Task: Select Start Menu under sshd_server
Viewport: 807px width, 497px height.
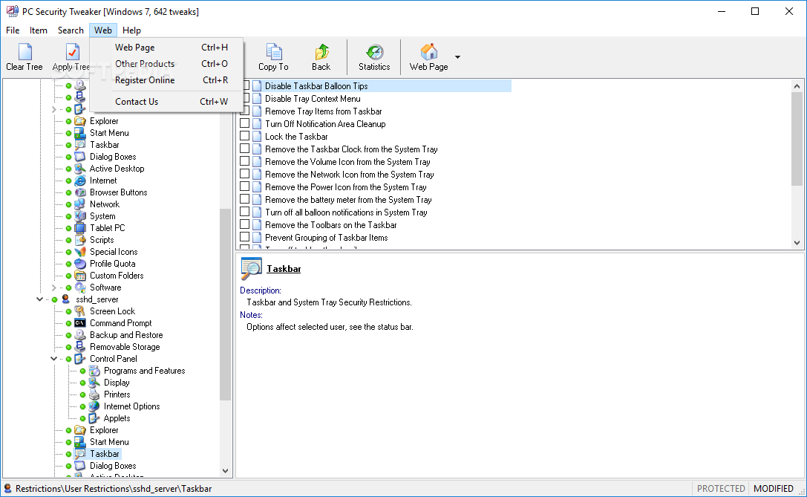Action: [x=109, y=442]
